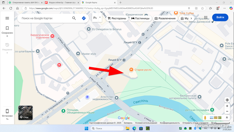
Task: Select the Площадь Объединённых Наций park pin
Action: [63, 111]
